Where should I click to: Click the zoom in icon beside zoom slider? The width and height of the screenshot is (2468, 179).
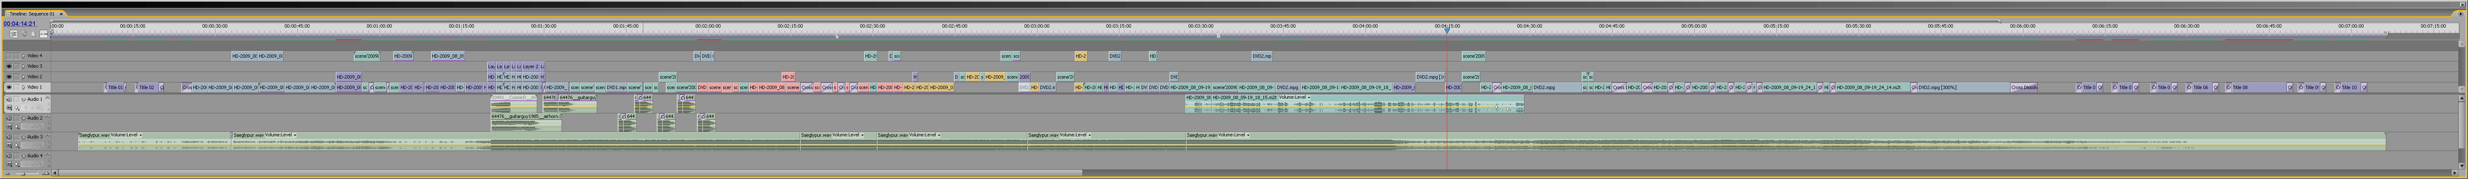(x=46, y=172)
